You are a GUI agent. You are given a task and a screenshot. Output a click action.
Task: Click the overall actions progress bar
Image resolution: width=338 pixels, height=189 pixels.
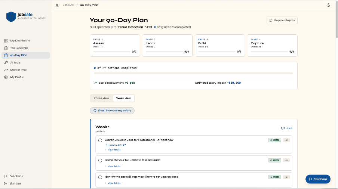click(193, 74)
